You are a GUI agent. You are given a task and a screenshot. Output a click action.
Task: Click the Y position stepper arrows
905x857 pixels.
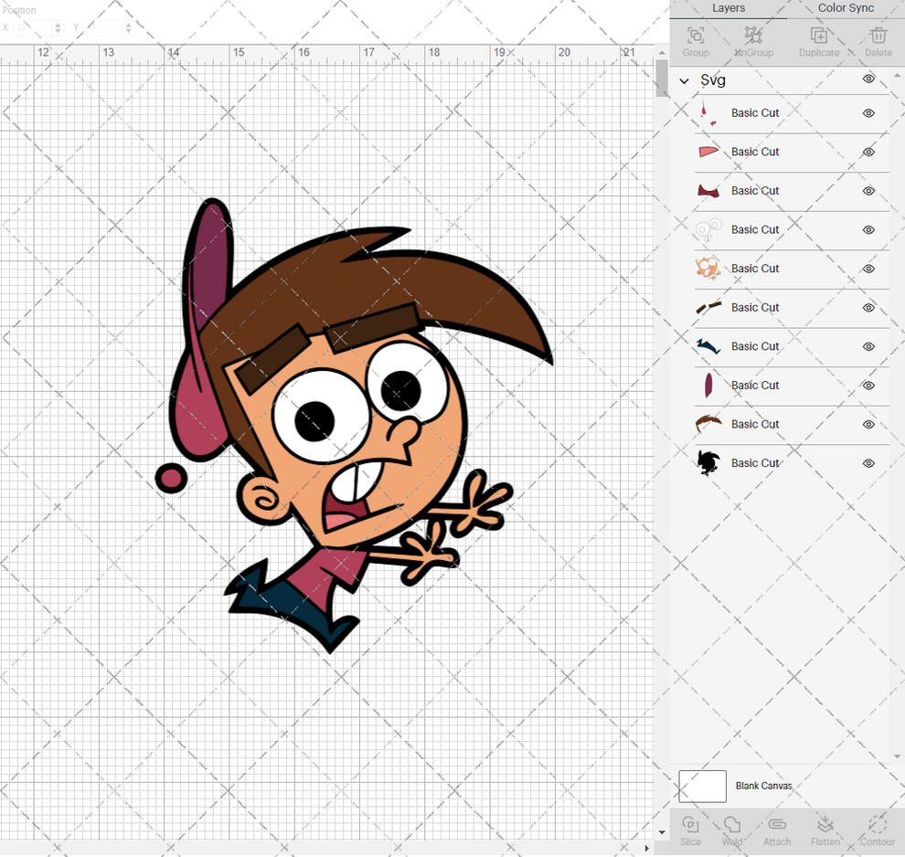tap(127, 26)
